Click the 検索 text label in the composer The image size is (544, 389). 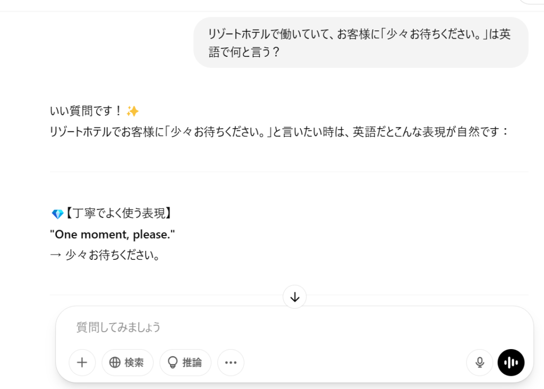click(134, 362)
